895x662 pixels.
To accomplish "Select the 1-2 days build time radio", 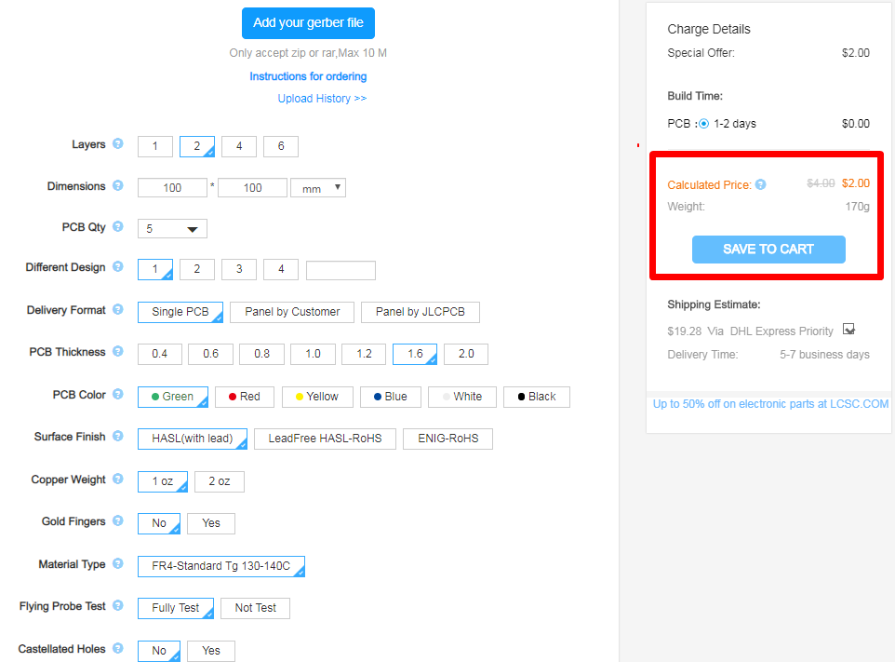I will 703,124.
